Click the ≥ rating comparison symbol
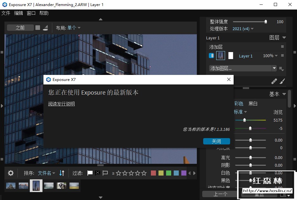The height and width of the screenshot is (200, 297). [x=113, y=173]
